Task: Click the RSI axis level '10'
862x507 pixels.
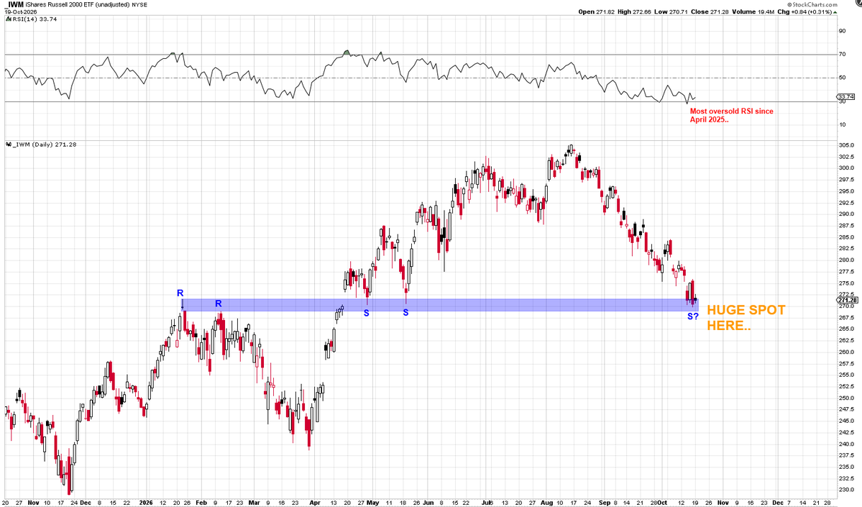Action: click(842, 124)
